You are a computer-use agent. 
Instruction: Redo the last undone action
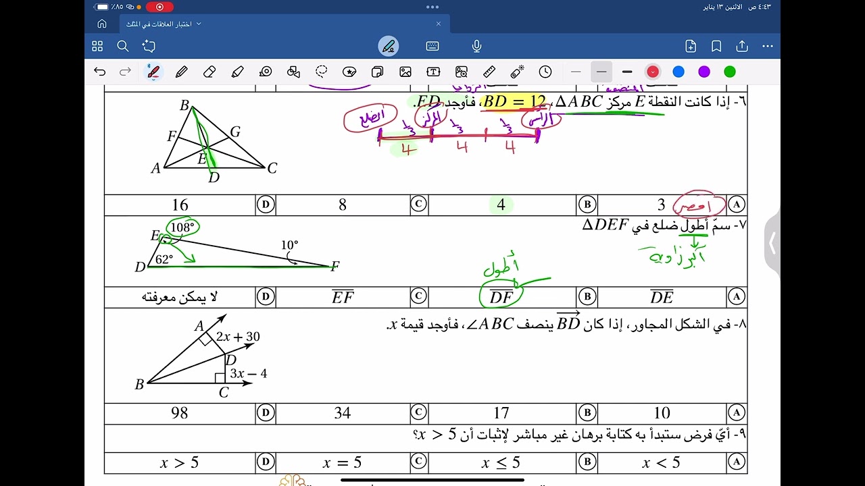[x=125, y=72]
